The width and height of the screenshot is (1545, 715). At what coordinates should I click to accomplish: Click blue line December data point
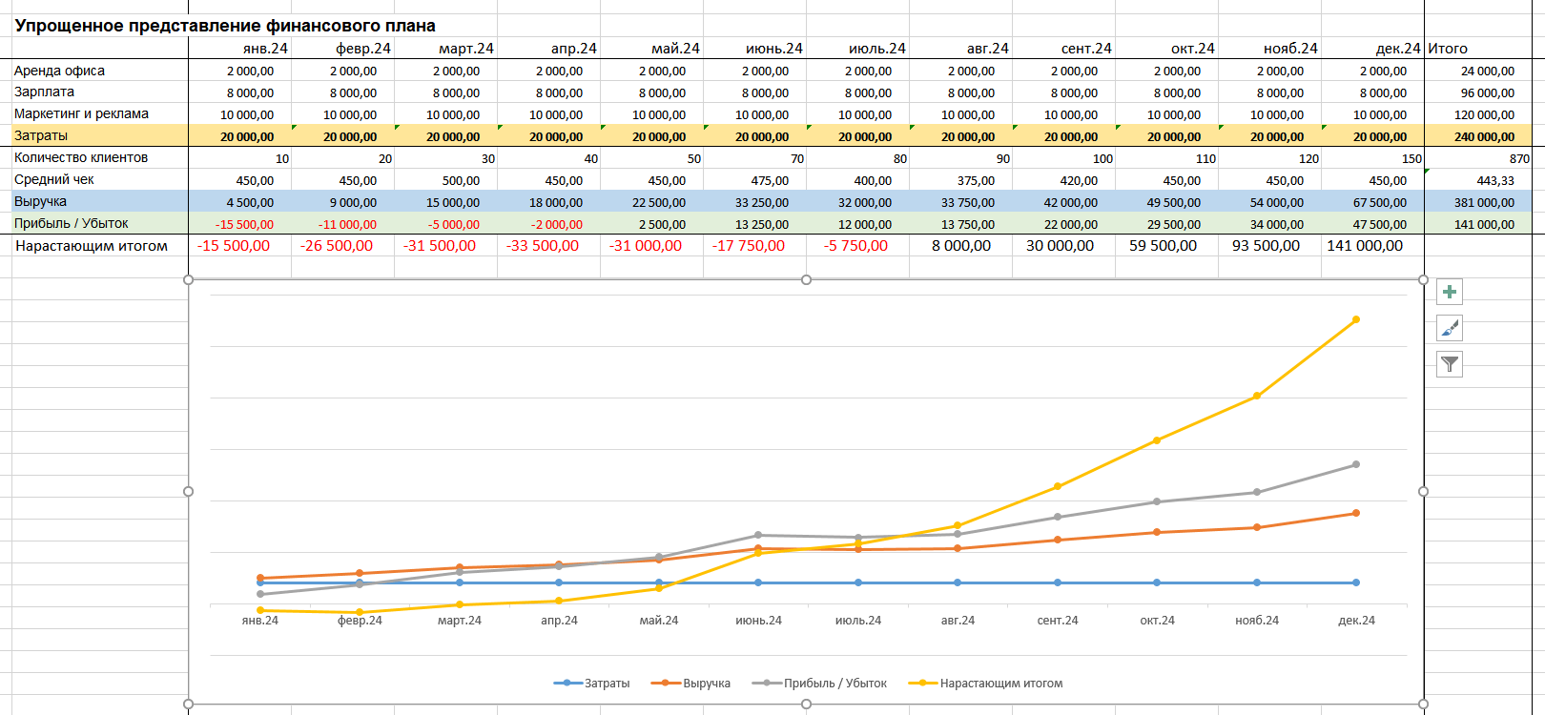click(1356, 582)
